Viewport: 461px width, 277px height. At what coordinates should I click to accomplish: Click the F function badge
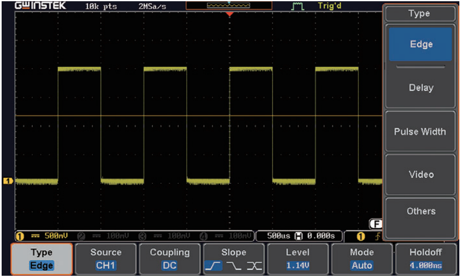(x=376, y=224)
